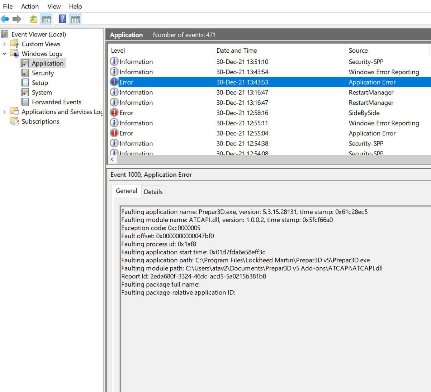431x392 pixels.
Task: Sort events by Date and Time column
Action: pos(237,51)
